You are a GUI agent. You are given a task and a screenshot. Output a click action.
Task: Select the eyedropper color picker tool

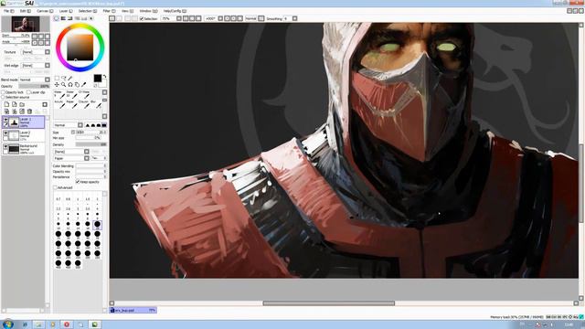click(x=83, y=85)
